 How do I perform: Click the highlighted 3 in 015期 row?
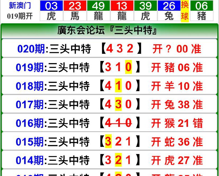click(108, 141)
